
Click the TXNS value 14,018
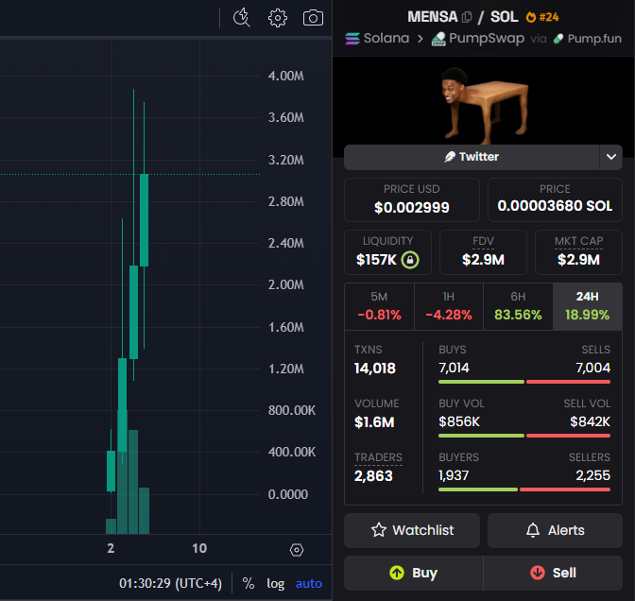click(375, 369)
